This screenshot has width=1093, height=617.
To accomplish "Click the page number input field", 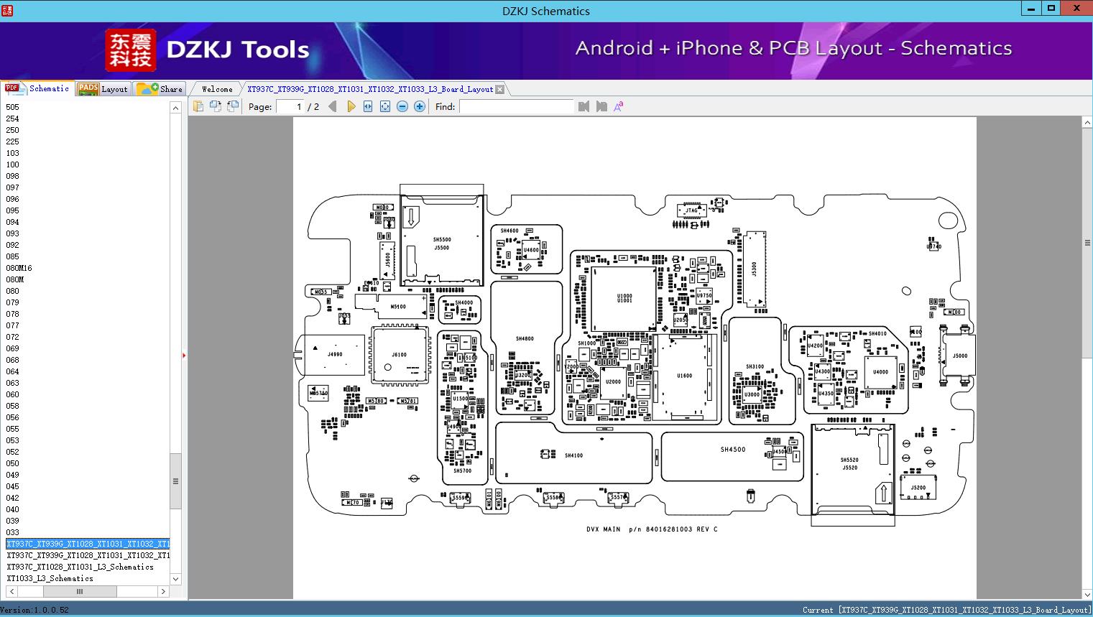I will (290, 106).
